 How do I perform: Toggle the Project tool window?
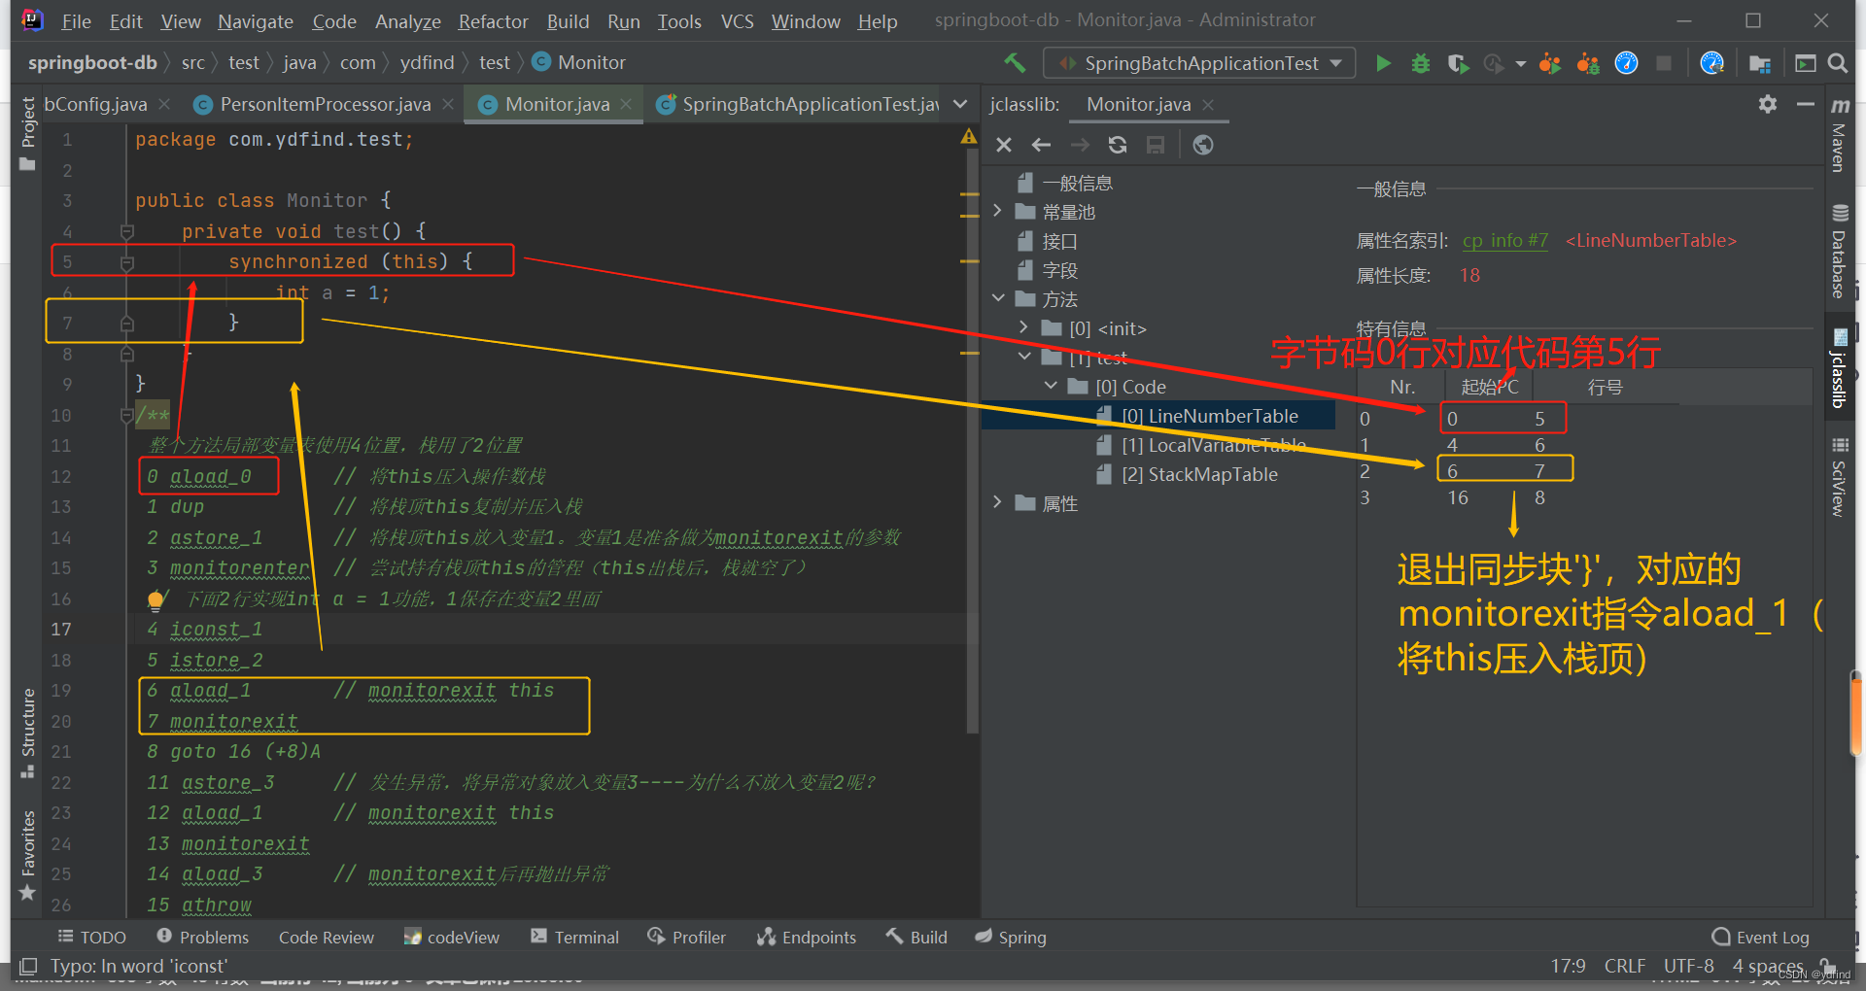[x=27, y=133]
